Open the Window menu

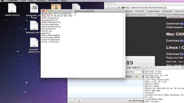point(53,1)
